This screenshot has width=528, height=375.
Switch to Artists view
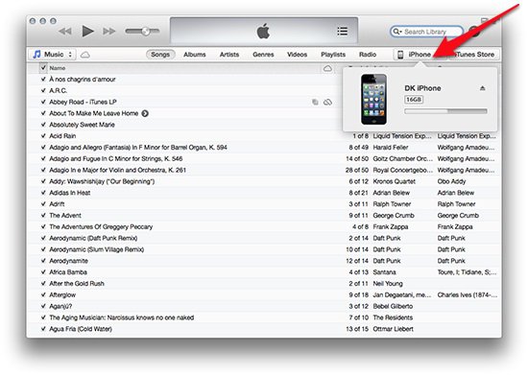pos(229,55)
